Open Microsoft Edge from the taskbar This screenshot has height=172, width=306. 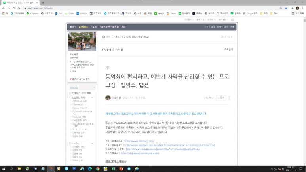click(90, 169)
